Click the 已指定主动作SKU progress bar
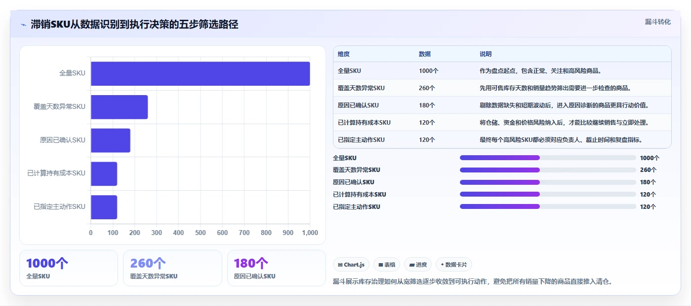The height and width of the screenshot is (306, 691). click(548, 206)
